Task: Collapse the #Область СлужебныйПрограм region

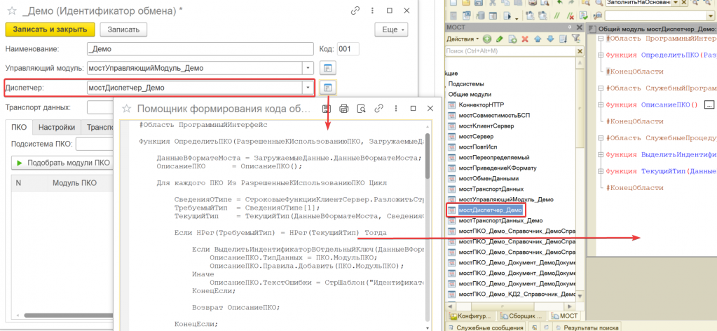Action: (601, 88)
